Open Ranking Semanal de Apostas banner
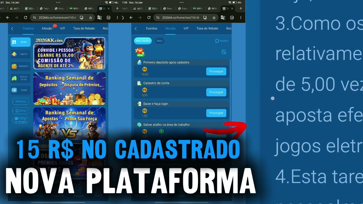Image resolution: width=363 pixels, height=204 pixels. 69,123
